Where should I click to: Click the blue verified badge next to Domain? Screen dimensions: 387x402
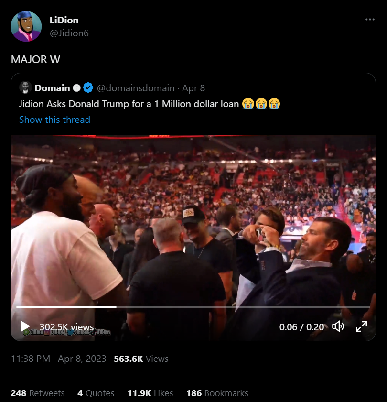[x=88, y=88]
